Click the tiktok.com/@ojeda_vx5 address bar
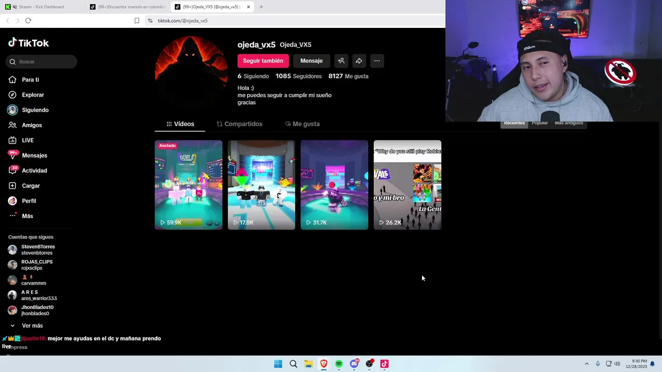 (295, 21)
